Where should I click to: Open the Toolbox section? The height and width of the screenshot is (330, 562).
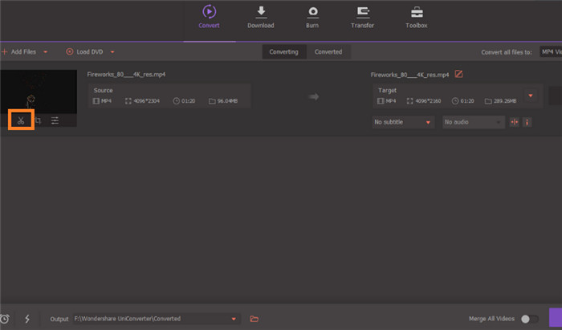(x=417, y=16)
